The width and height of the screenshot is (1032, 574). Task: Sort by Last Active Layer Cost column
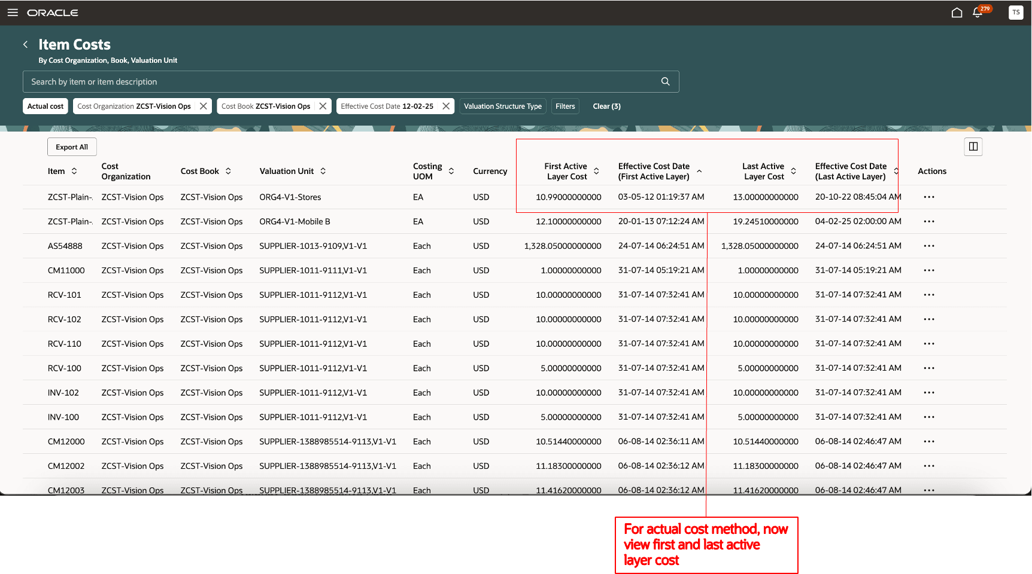(794, 171)
